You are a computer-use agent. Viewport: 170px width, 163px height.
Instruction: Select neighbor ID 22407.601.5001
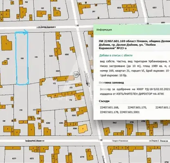130,112
